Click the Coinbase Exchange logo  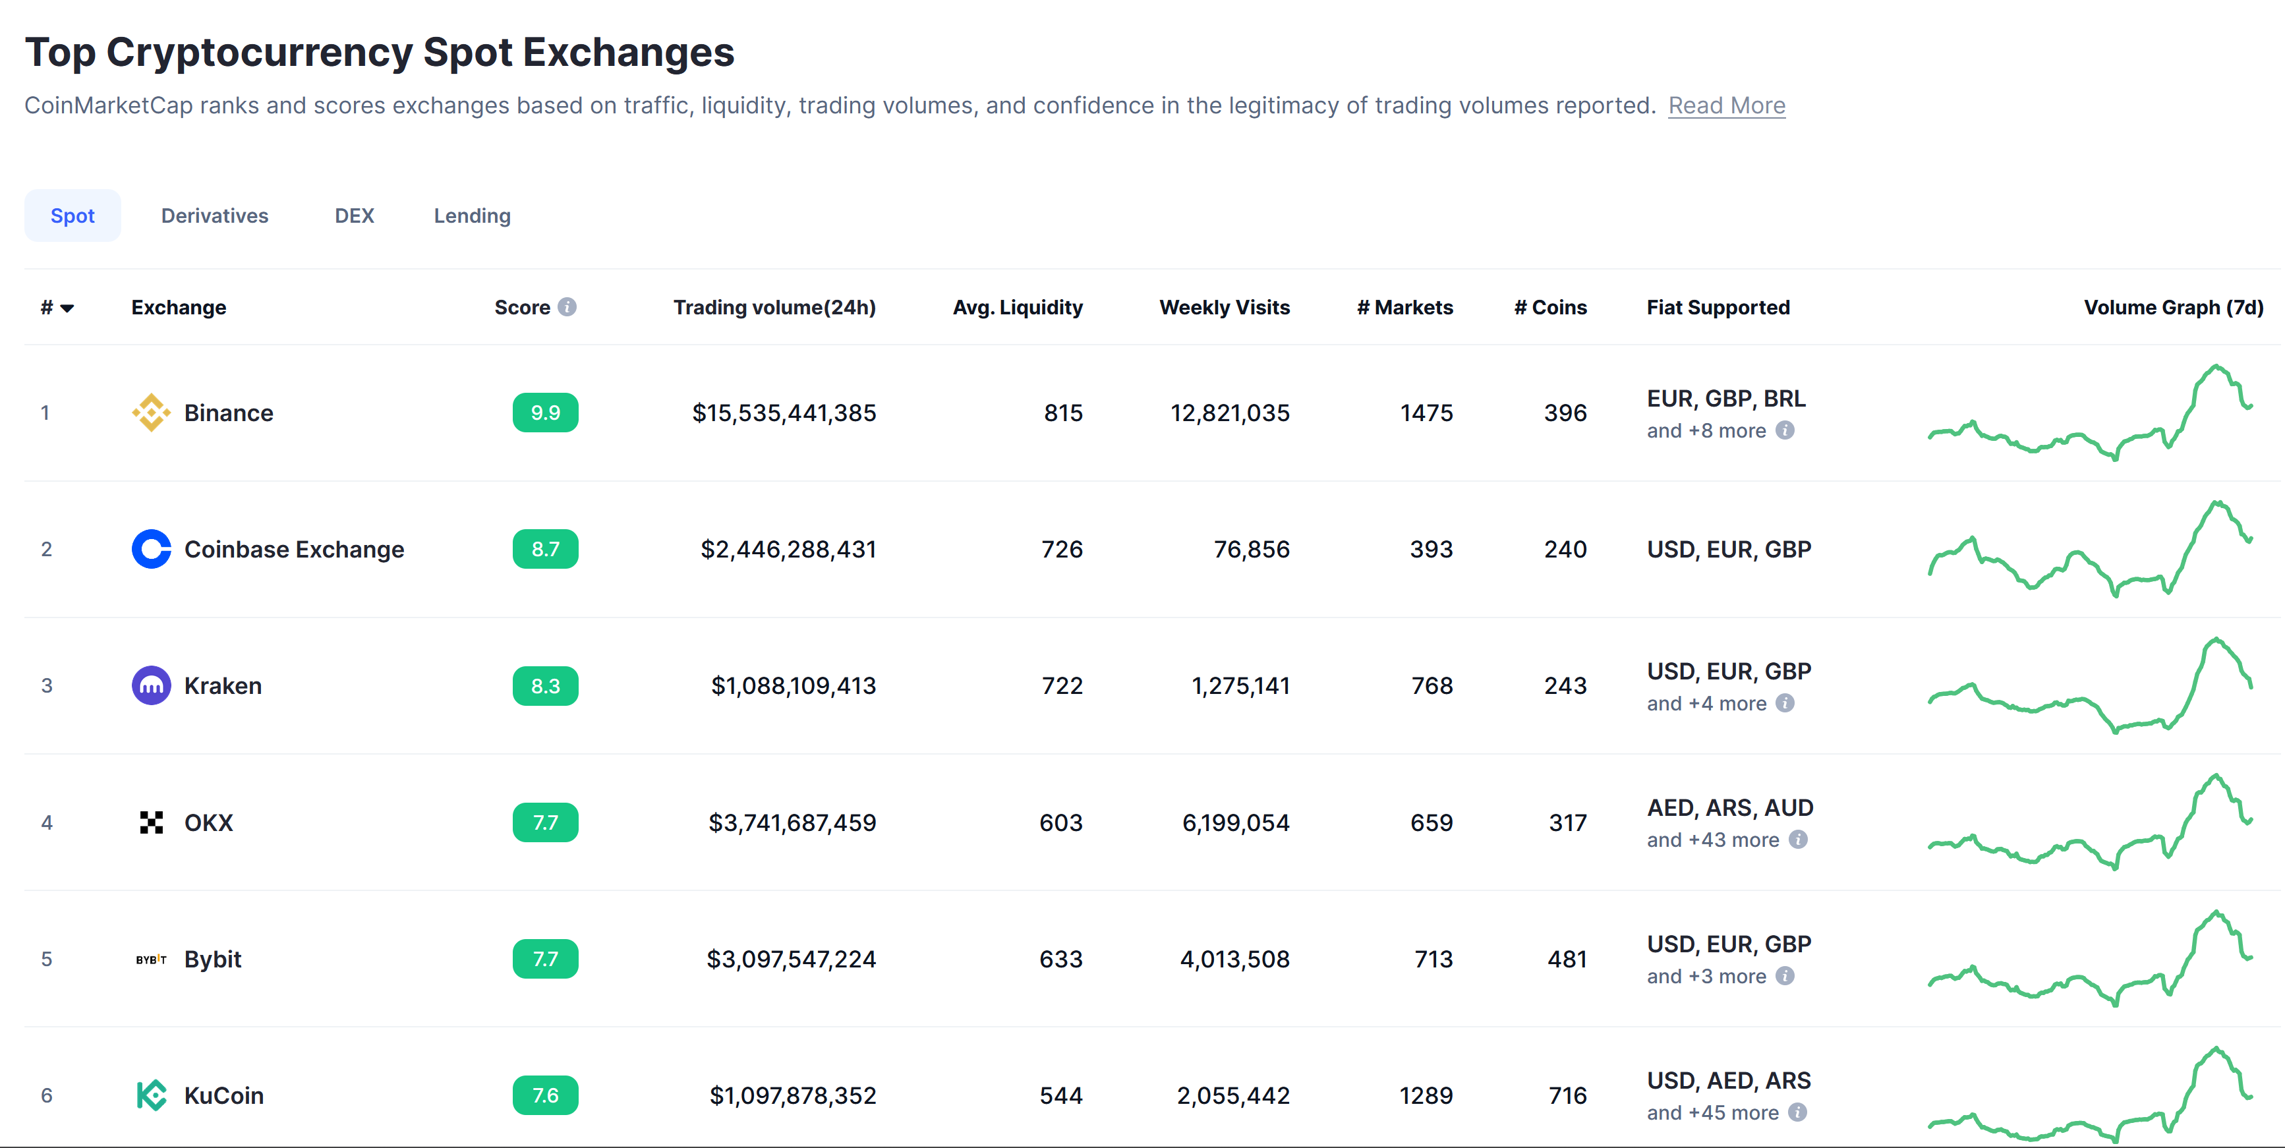click(x=151, y=548)
